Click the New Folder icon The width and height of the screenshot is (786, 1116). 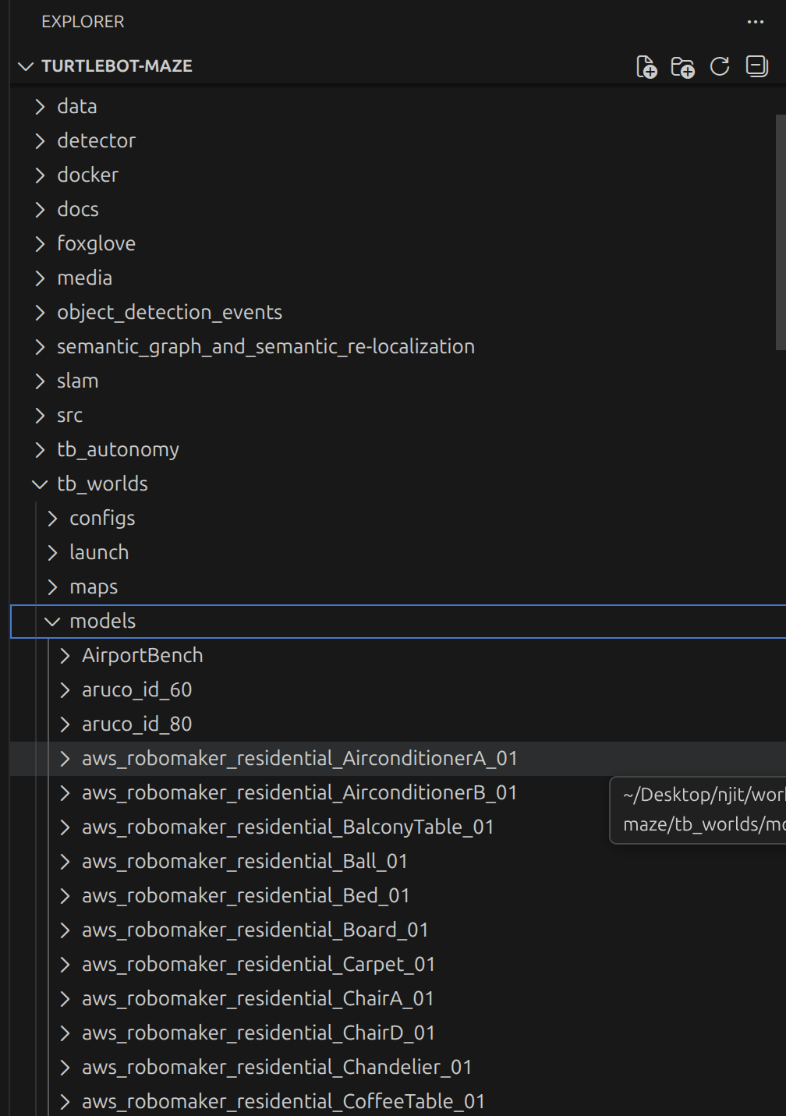[683, 67]
